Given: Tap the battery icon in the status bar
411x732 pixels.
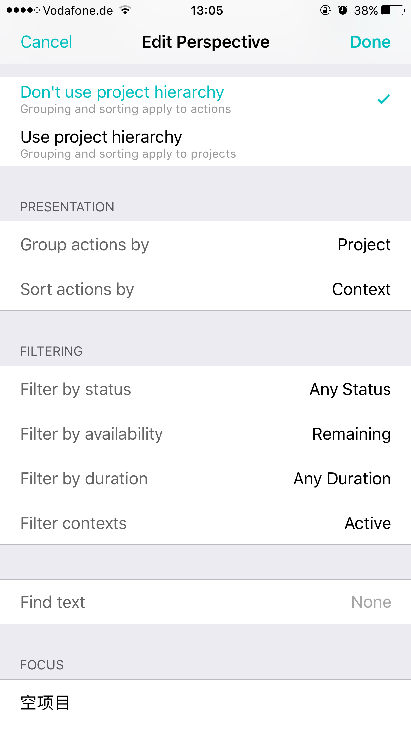Looking at the screenshot, I should pos(393,10).
